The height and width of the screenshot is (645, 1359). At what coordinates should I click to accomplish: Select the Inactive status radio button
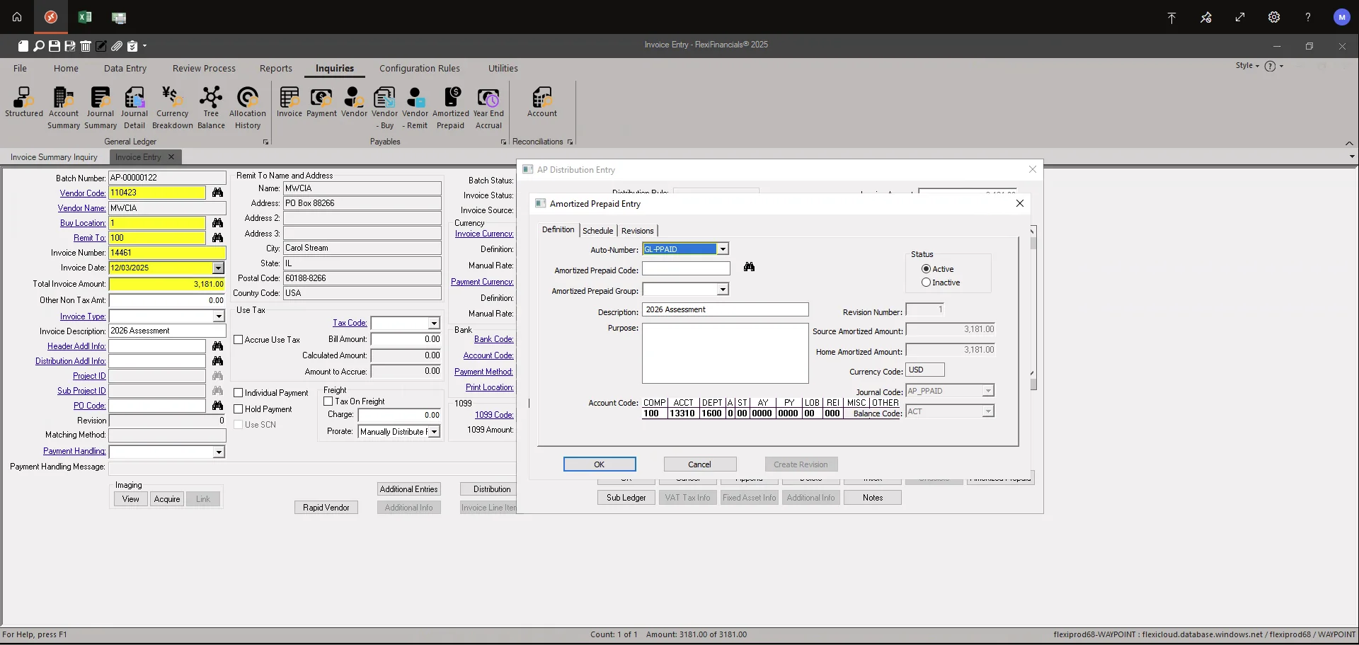(926, 282)
